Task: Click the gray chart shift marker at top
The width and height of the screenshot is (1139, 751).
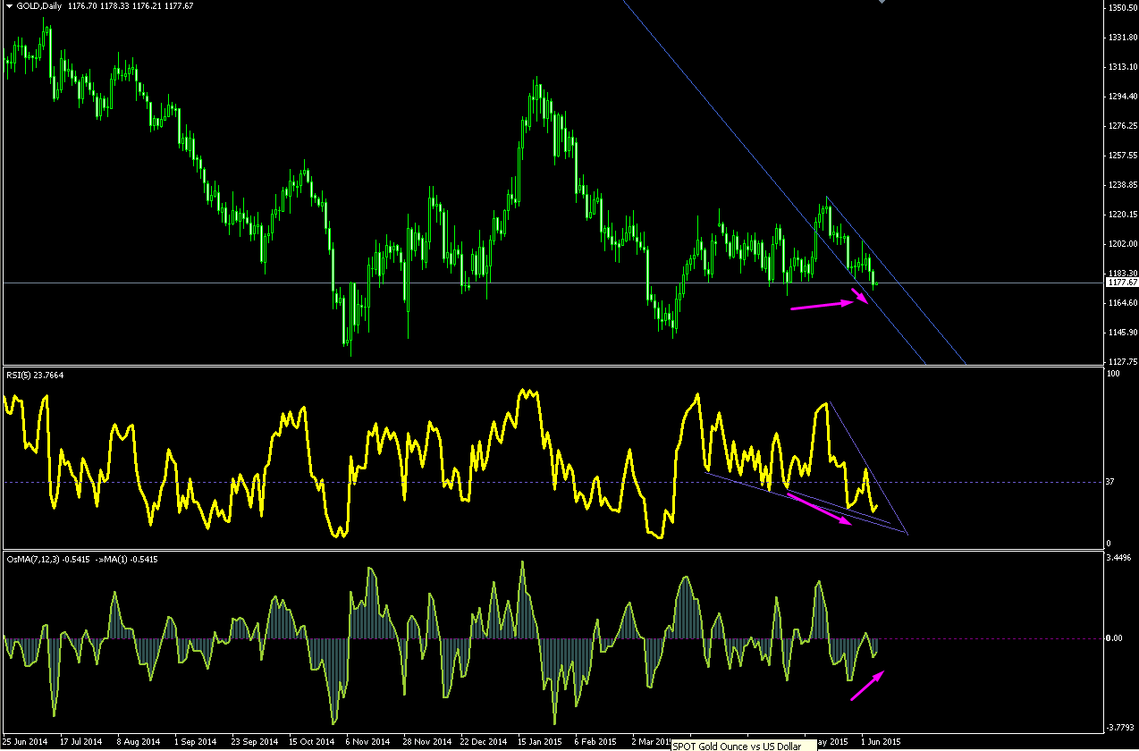Action: (x=882, y=2)
